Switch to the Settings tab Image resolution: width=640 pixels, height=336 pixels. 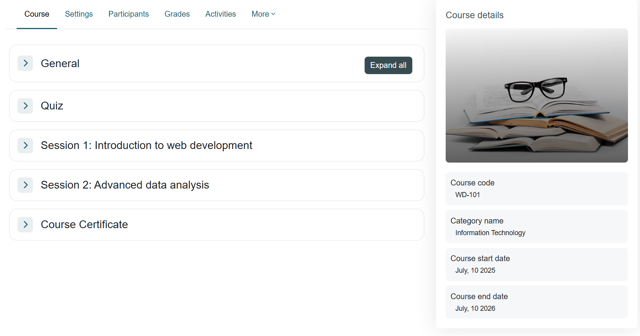click(79, 14)
